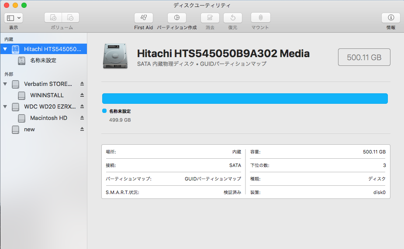Viewport: 404px width, 249px height.
Task: Select the 名称未設定 volume in sidebar
Action: (x=43, y=61)
